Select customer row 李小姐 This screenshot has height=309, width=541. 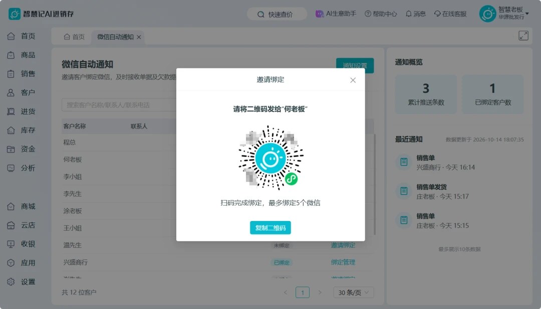[x=119, y=176]
